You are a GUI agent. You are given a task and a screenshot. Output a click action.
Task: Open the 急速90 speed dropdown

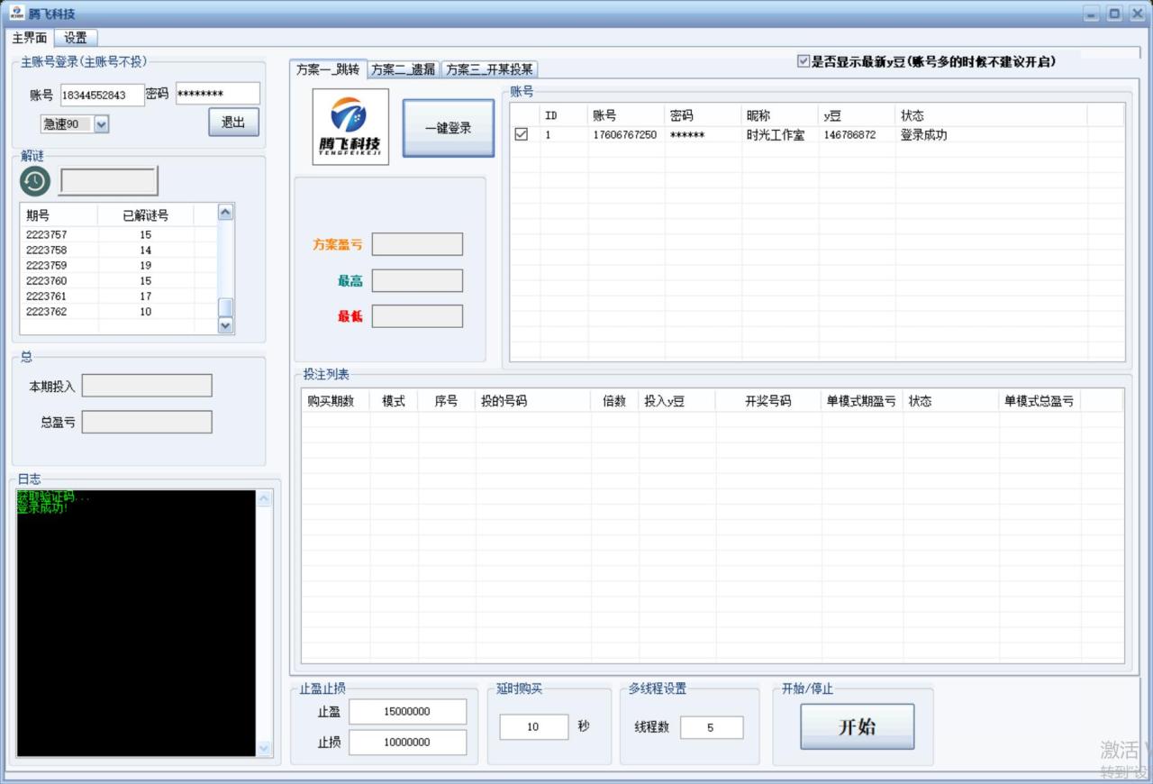101,123
